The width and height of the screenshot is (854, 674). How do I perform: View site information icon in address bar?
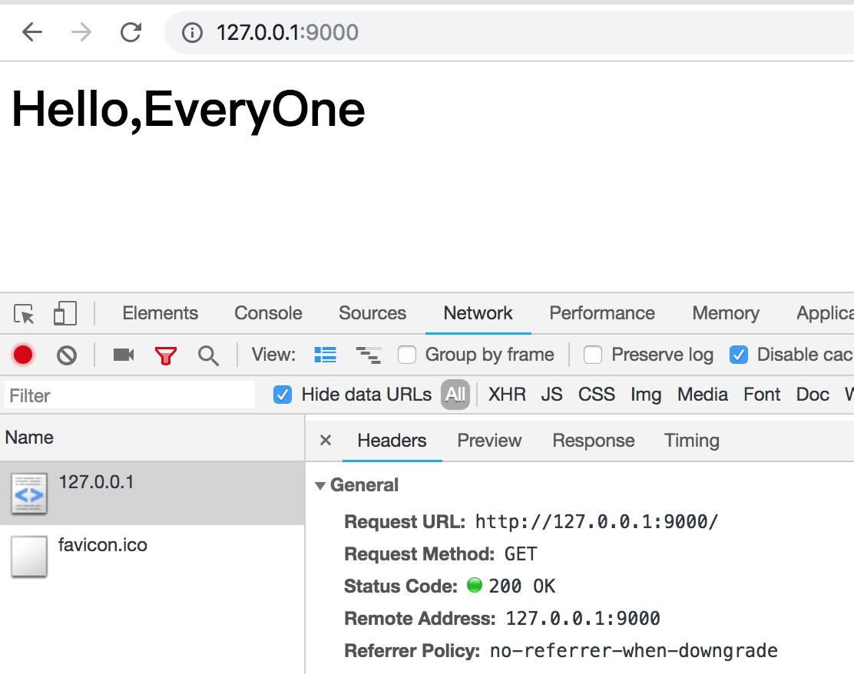coord(192,33)
